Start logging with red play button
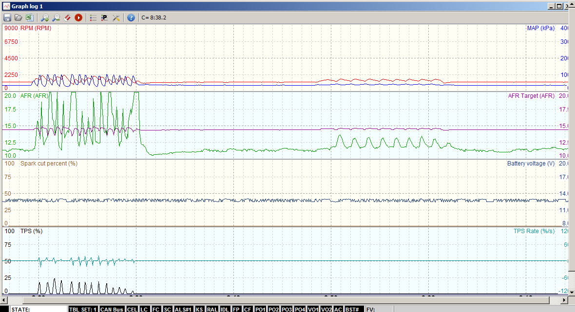 click(78, 18)
